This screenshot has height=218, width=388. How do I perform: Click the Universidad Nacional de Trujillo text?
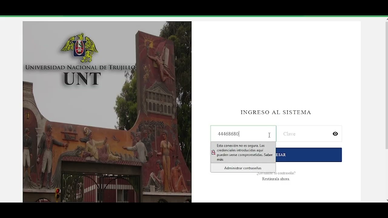(80, 67)
